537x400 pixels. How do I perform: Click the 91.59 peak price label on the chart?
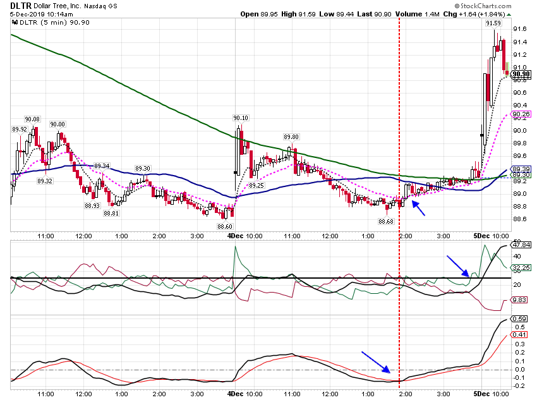pyautogui.click(x=493, y=23)
